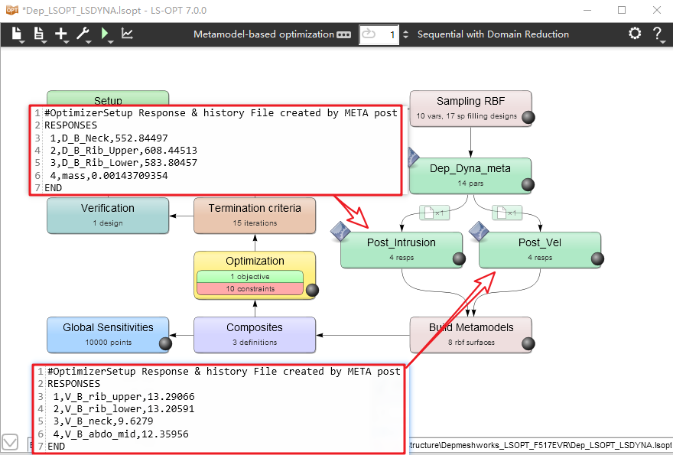The width and height of the screenshot is (673, 455).
Task: Click the text '14 pars'
Action: click(x=470, y=184)
